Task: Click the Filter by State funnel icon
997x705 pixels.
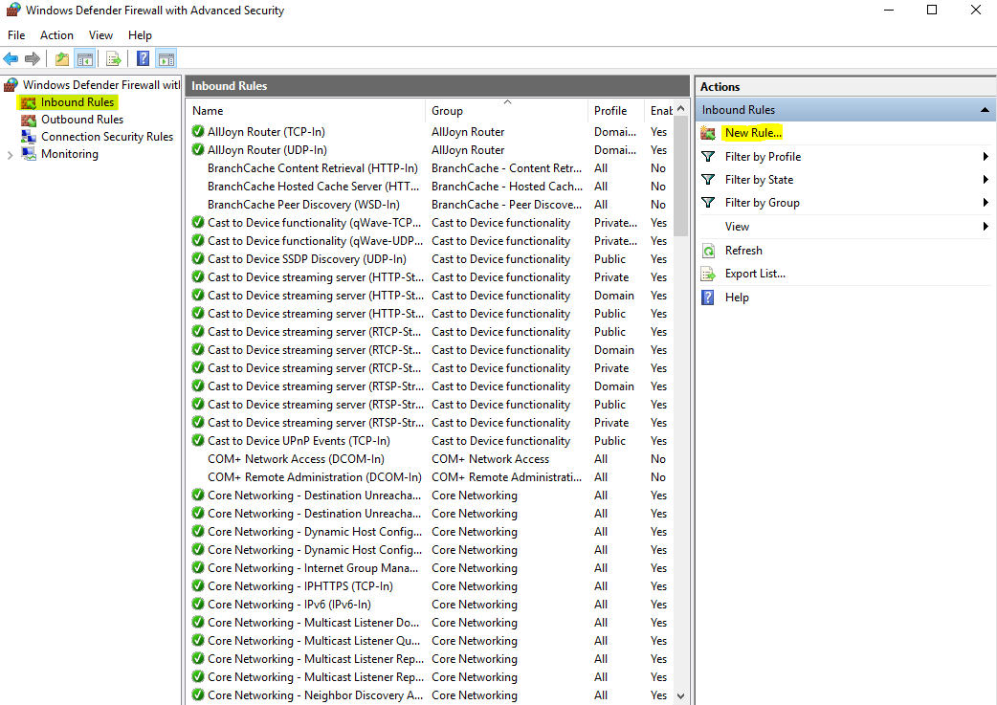Action: pyautogui.click(x=708, y=179)
